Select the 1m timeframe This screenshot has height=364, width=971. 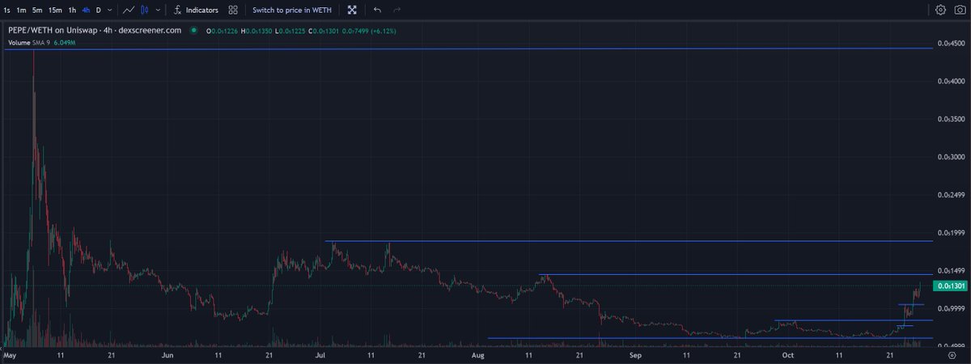22,10
